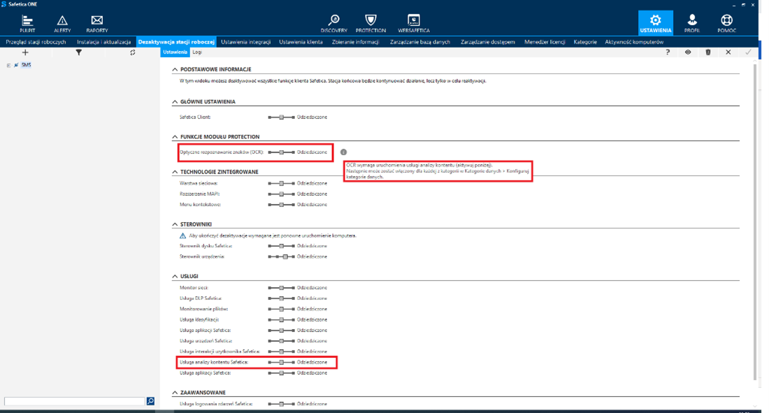This screenshot has height=413, width=769.
Task: Click the search input field at bottom-left
Action: coord(74,401)
